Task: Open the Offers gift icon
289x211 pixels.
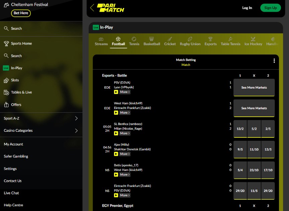Action: 6,105
